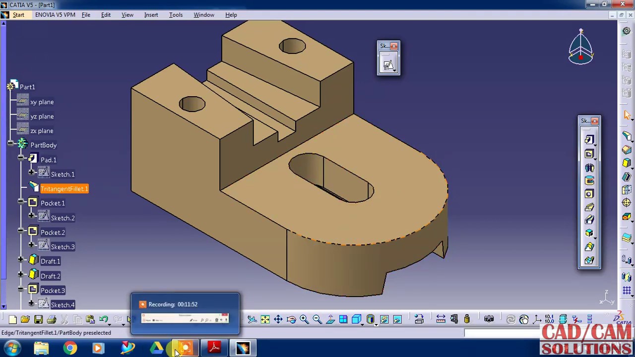Open the Tools menu
Screen dimensions: 635x357
[176, 15]
